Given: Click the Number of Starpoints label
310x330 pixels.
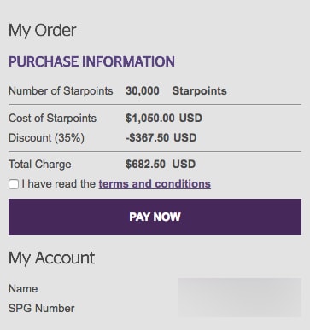Looking at the screenshot, I should click(61, 91).
